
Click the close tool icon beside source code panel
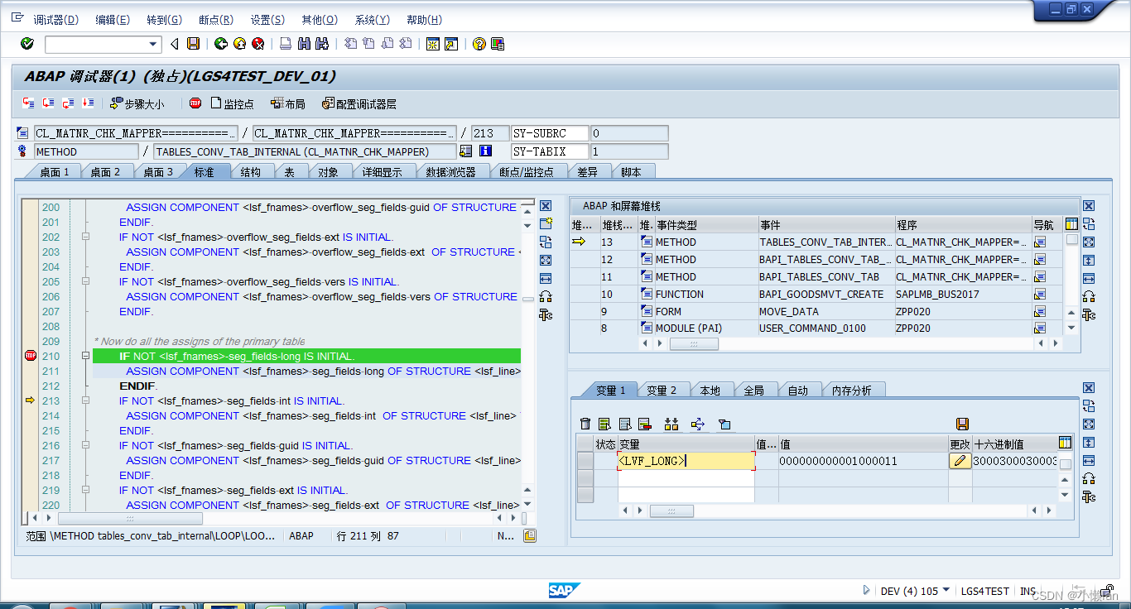(x=546, y=206)
